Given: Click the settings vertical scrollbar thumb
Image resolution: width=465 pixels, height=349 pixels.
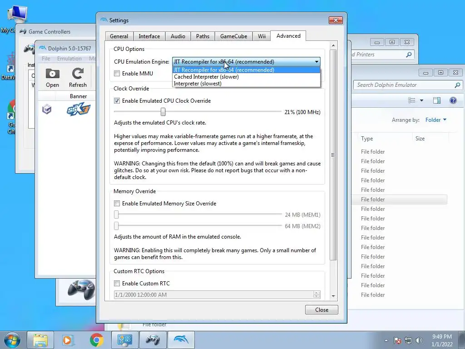Looking at the screenshot, I should tap(333, 155).
